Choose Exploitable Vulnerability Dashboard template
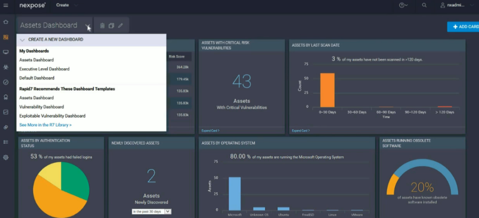Screen dimensions: 479x218 tap(52, 116)
